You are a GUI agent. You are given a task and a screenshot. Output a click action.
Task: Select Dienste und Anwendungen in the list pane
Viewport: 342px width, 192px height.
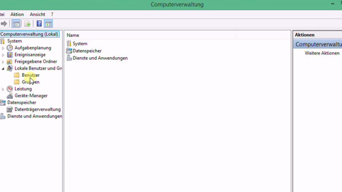tap(100, 58)
